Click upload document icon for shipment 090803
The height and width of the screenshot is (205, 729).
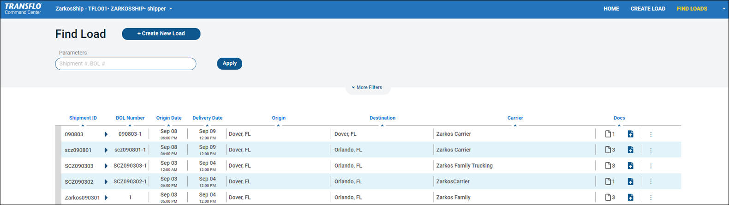pos(630,134)
